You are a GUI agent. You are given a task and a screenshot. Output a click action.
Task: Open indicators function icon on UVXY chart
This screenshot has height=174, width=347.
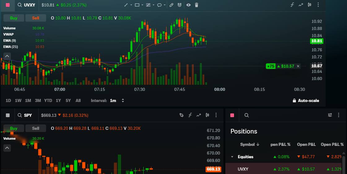tap(292, 5)
